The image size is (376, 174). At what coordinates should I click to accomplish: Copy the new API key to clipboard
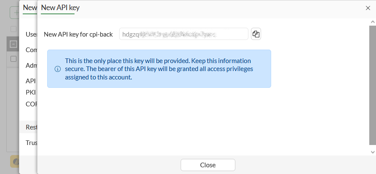pyautogui.click(x=256, y=34)
